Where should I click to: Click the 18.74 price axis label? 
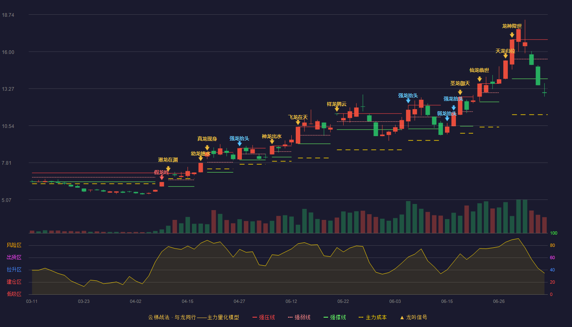pos(8,15)
